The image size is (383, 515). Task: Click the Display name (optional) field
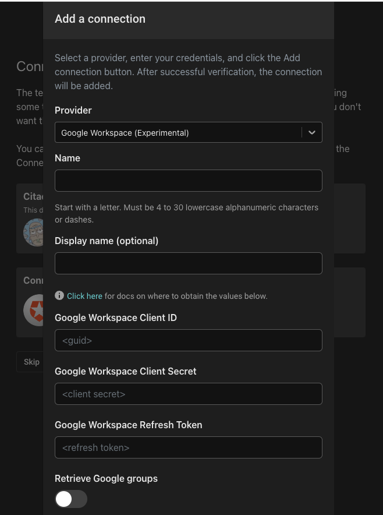coord(189,263)
